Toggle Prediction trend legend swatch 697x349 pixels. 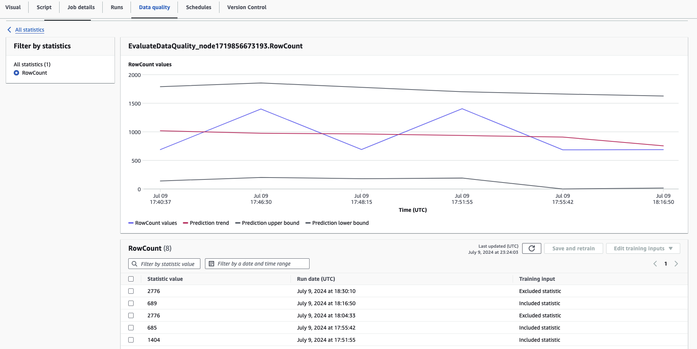[x=186, y=223]
